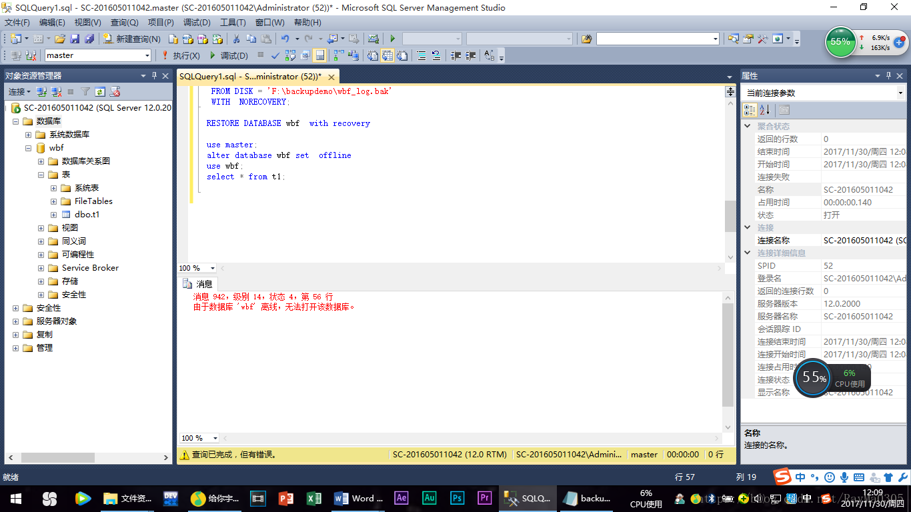Click the Parse checkmark icon
The image size is (911, 512).
pos(275,55)
